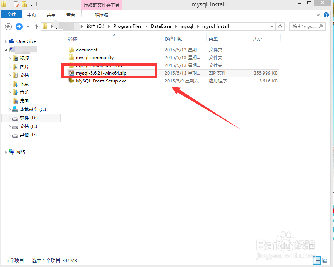Switch to the 解压缩 ribbon tab

pyautogui.click(x=101, y=14)
